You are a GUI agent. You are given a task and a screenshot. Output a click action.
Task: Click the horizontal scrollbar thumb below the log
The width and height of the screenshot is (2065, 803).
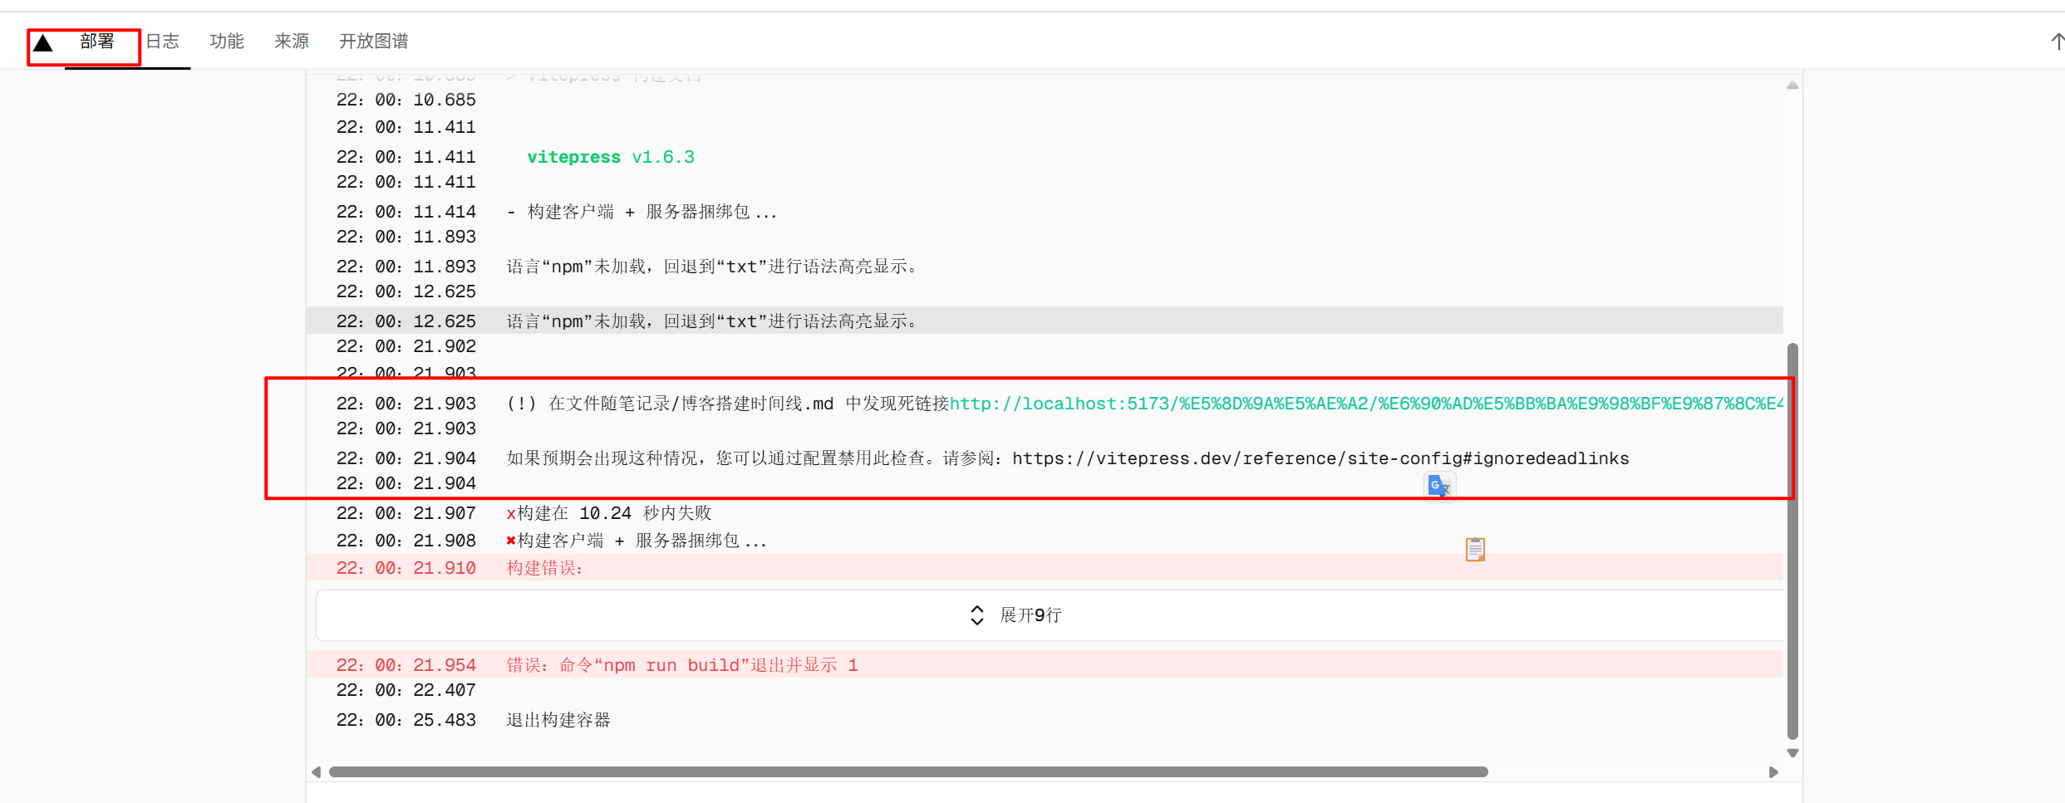[907, 772]
